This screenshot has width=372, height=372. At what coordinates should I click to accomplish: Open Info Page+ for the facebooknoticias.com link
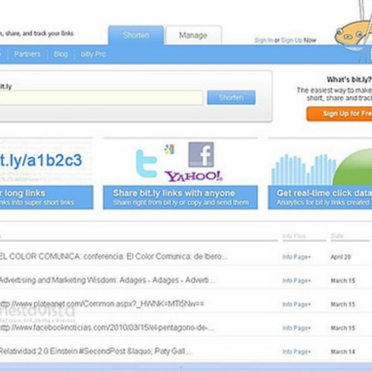click(x=297, y=328)
